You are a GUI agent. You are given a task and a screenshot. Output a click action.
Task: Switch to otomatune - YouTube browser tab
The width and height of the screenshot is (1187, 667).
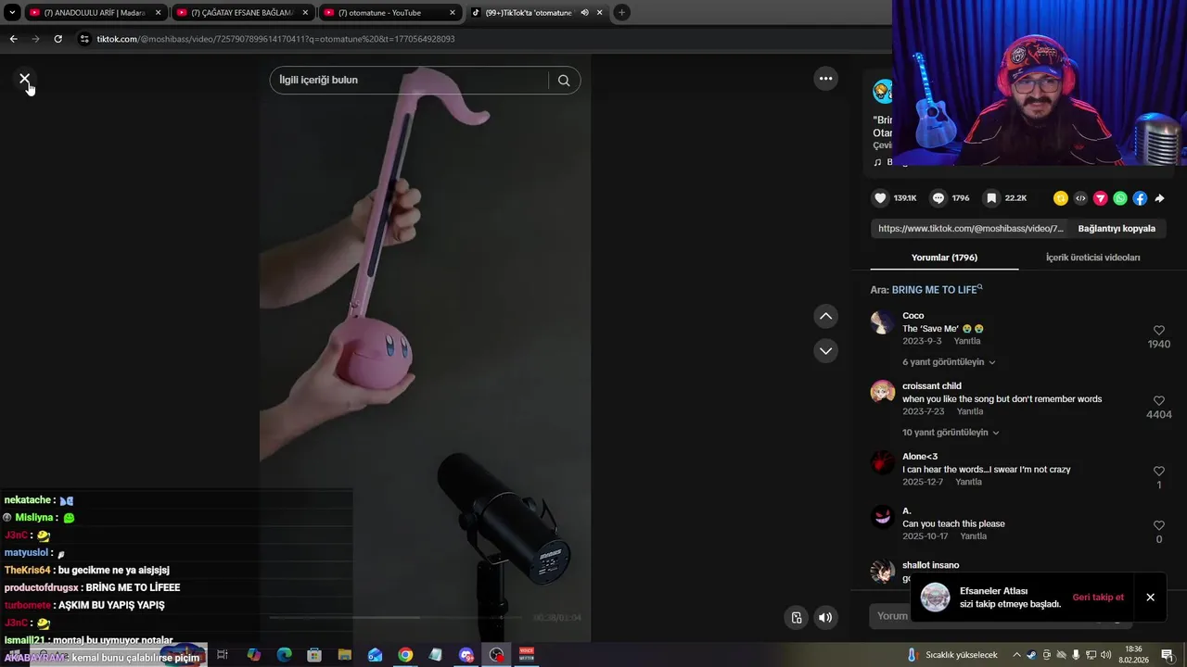[389, 13]
